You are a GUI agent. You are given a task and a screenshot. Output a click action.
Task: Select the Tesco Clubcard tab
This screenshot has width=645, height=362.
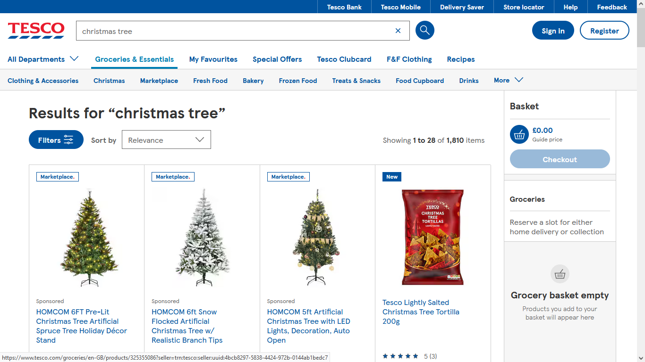tap(344, 59)
